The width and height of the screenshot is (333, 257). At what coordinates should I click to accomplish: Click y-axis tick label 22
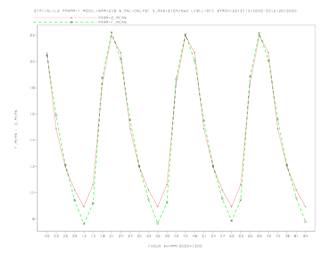point(32,35)
